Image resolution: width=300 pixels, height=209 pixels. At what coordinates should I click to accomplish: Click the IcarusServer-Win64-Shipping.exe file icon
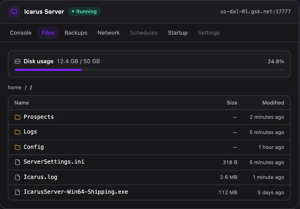pyautogui.click(x=17, y=192)
